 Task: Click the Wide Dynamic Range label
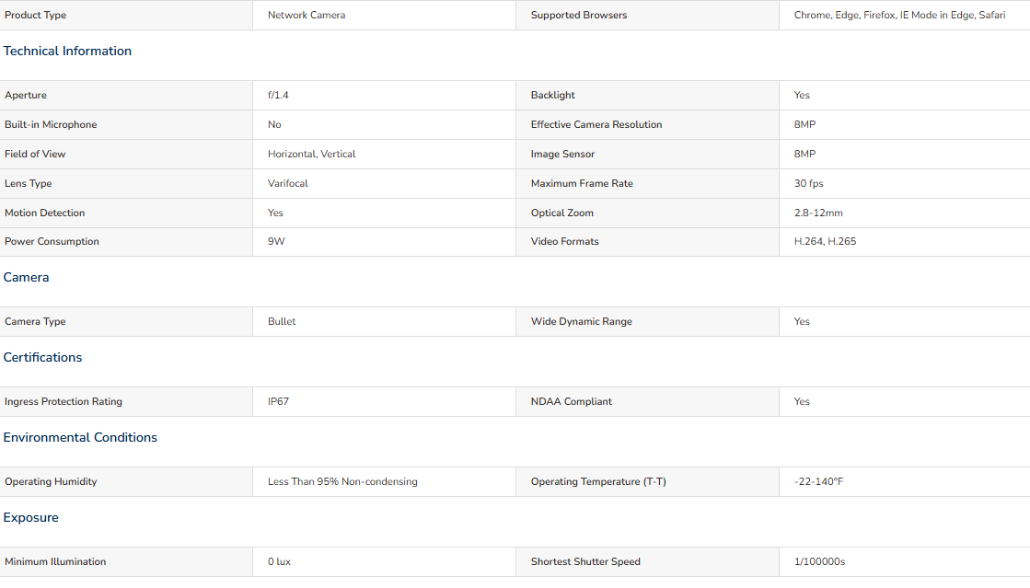click(x=582, y=321)
